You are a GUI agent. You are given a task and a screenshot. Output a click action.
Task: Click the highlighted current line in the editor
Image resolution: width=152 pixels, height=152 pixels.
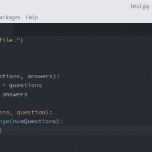tap(76, 130)
